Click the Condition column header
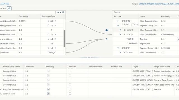This screenshot has height=100, width=179. 77,67
